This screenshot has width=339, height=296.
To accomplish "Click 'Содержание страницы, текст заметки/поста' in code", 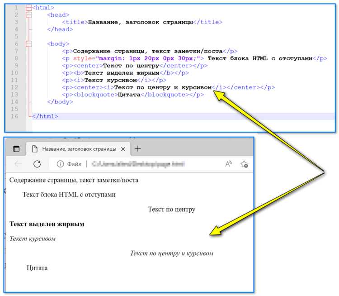I will pyautogui.click(x=148, y=51).
